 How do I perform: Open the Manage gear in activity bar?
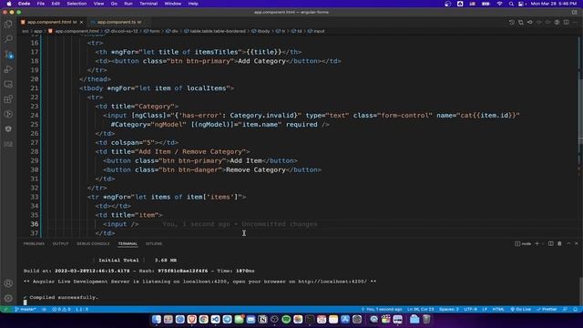(8, 298)
